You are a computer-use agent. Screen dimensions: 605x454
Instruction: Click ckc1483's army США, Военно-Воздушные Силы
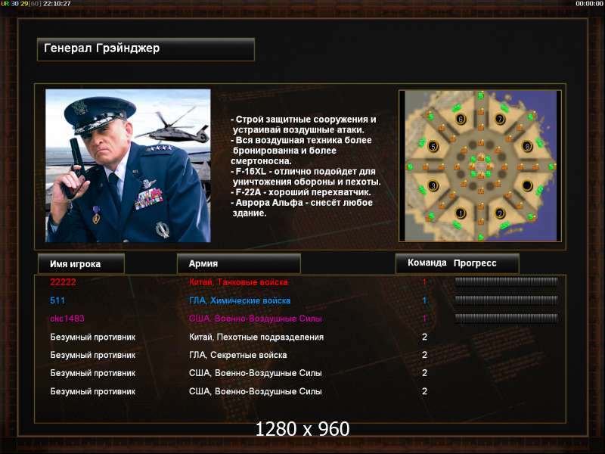[x=255, y=319]
